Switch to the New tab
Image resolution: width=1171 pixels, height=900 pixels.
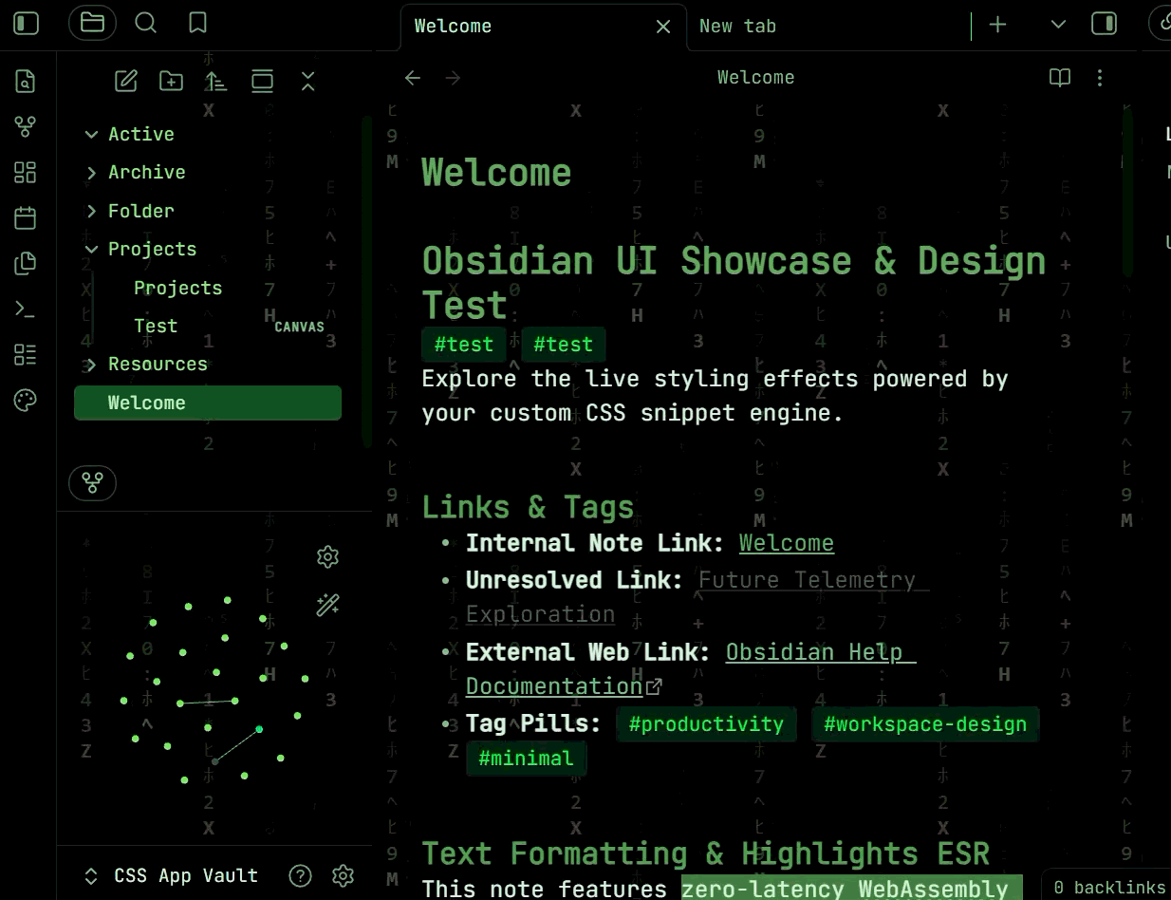pyautogui.click(x=737, y=27)
